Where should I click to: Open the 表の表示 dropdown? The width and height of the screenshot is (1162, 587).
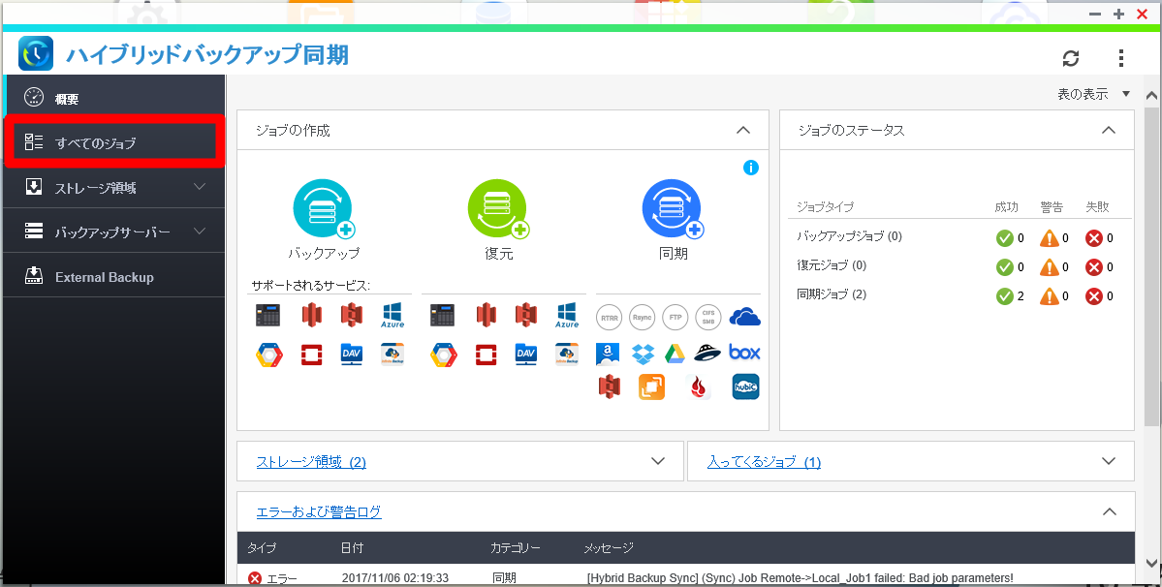point(1094,94)
